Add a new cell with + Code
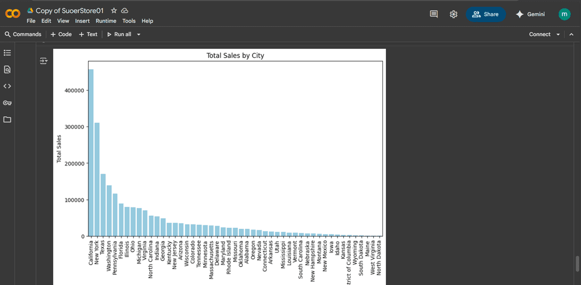The height and width of the screenshot is (285, 581). coord(61,35)
